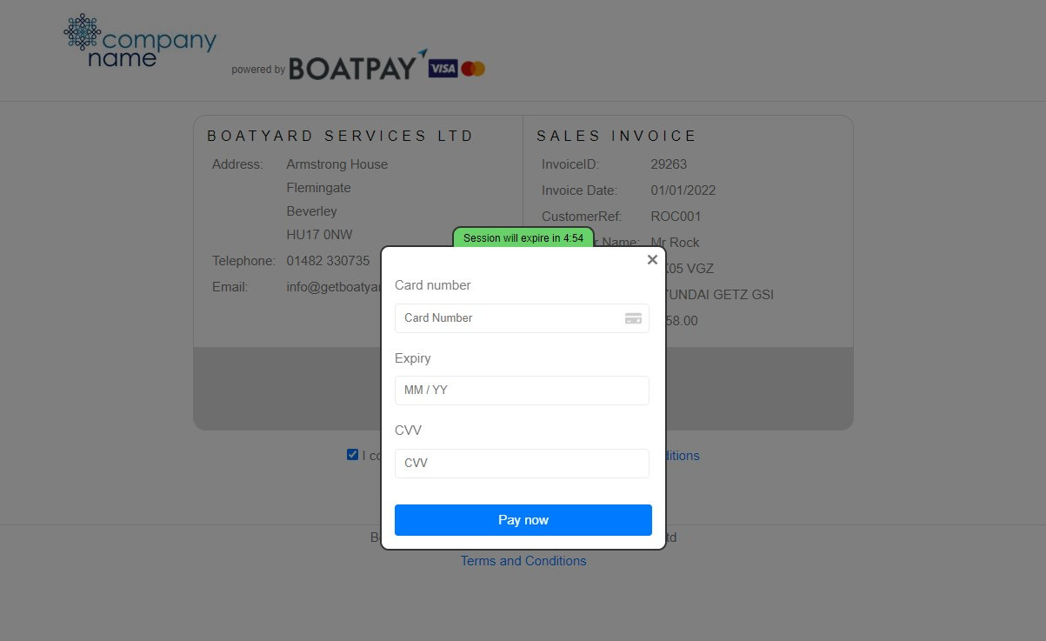Click the Visa card icon

coord(443,69)
